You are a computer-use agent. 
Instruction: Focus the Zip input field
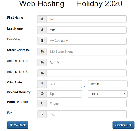tap(64, 94)
